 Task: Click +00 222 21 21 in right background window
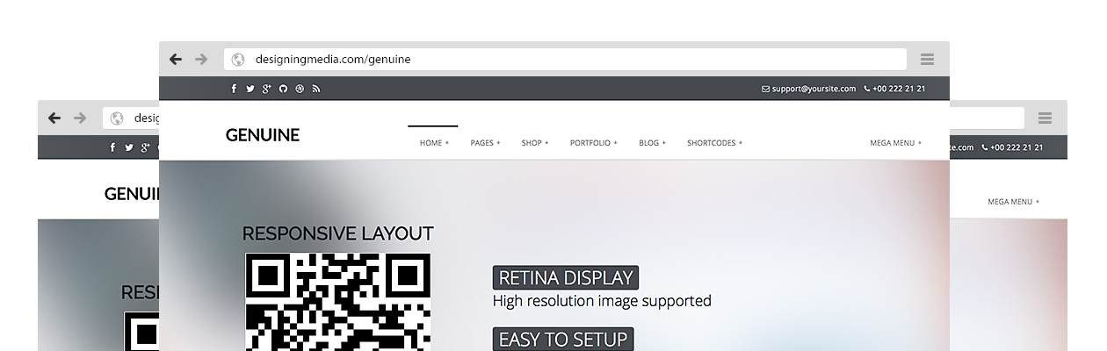point(1017,147)
